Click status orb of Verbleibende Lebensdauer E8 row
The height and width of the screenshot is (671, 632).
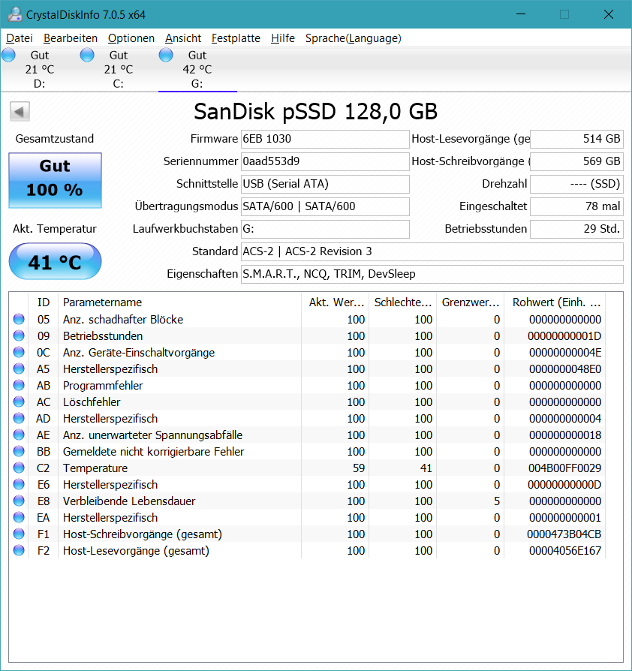[19, 501]
